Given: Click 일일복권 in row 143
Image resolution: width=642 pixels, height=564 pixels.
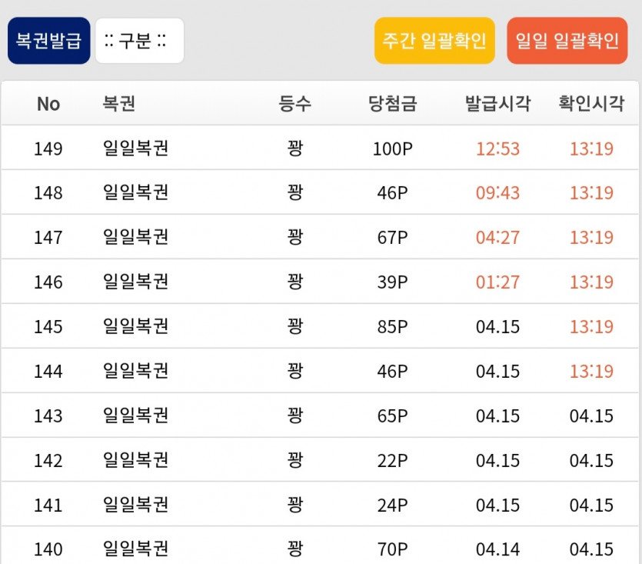Looking at the screenshot, I should (x=135, y=415).
